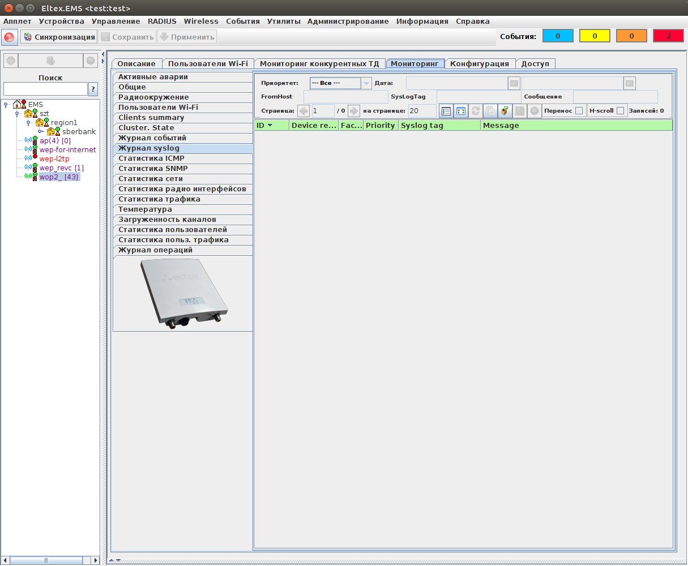Click the copy records icon in syslog toolbar
Image resolution: width=688 pixels, height=566 pixels.
(x=490, y=111)
